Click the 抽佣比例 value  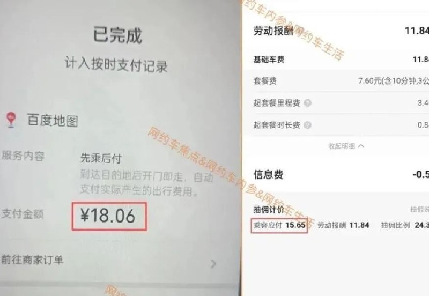pos(421,225)
